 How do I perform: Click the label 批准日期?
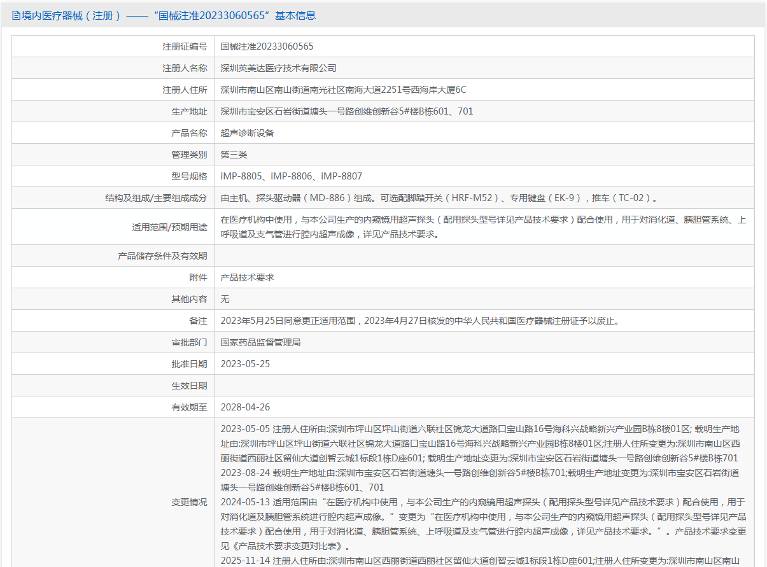coord(189,364)
